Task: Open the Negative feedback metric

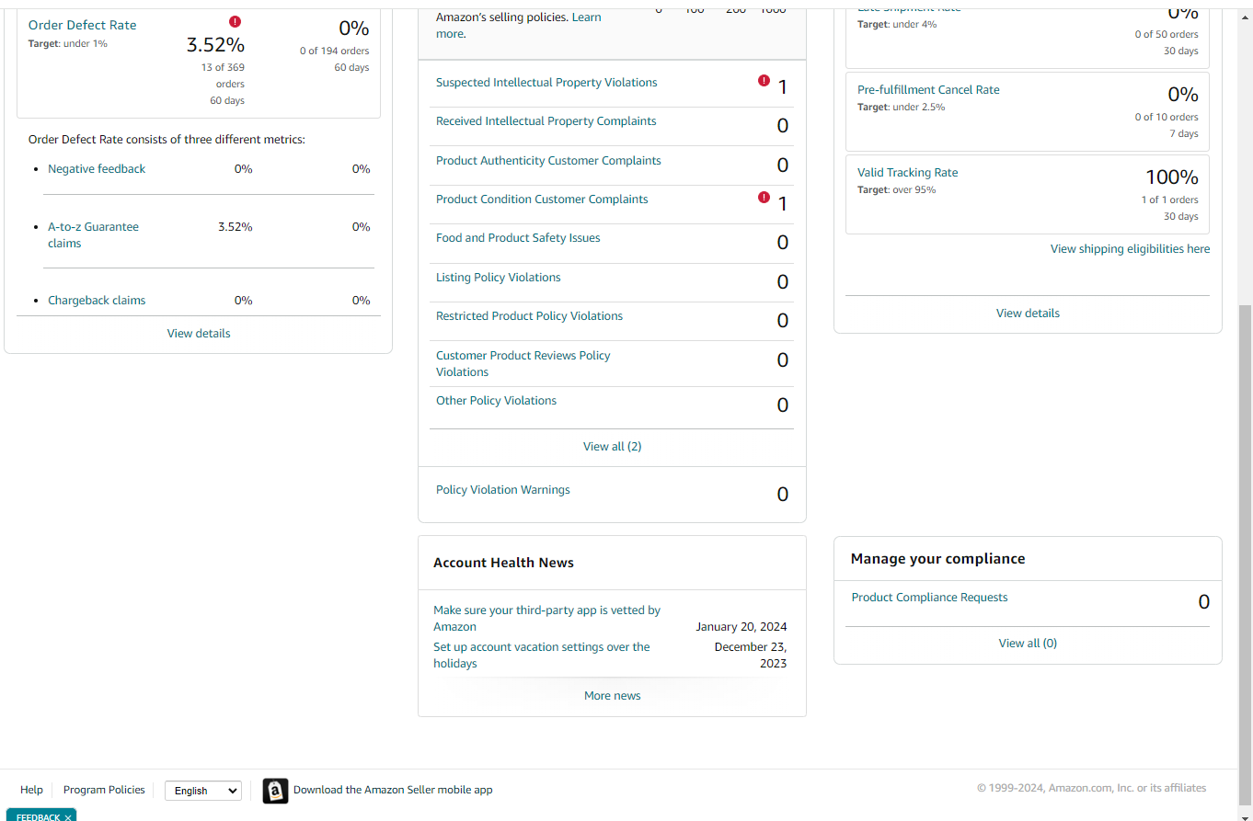Action: 97,169
